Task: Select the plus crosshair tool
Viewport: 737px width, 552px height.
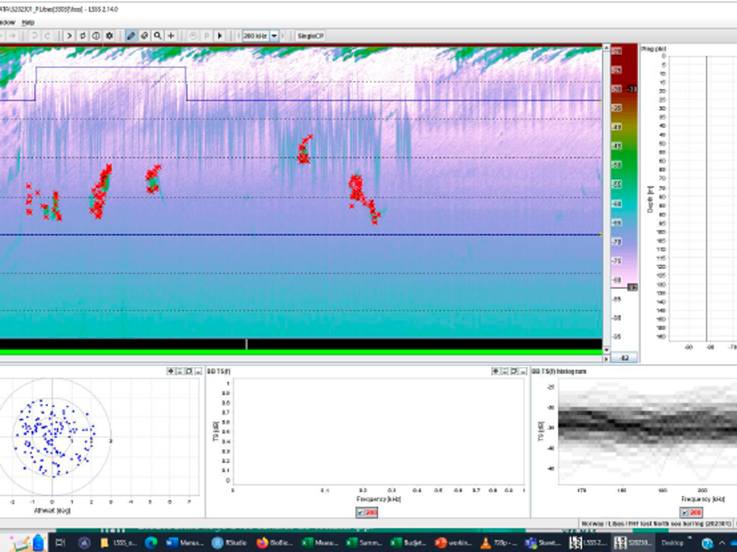Action: [171, 36]
